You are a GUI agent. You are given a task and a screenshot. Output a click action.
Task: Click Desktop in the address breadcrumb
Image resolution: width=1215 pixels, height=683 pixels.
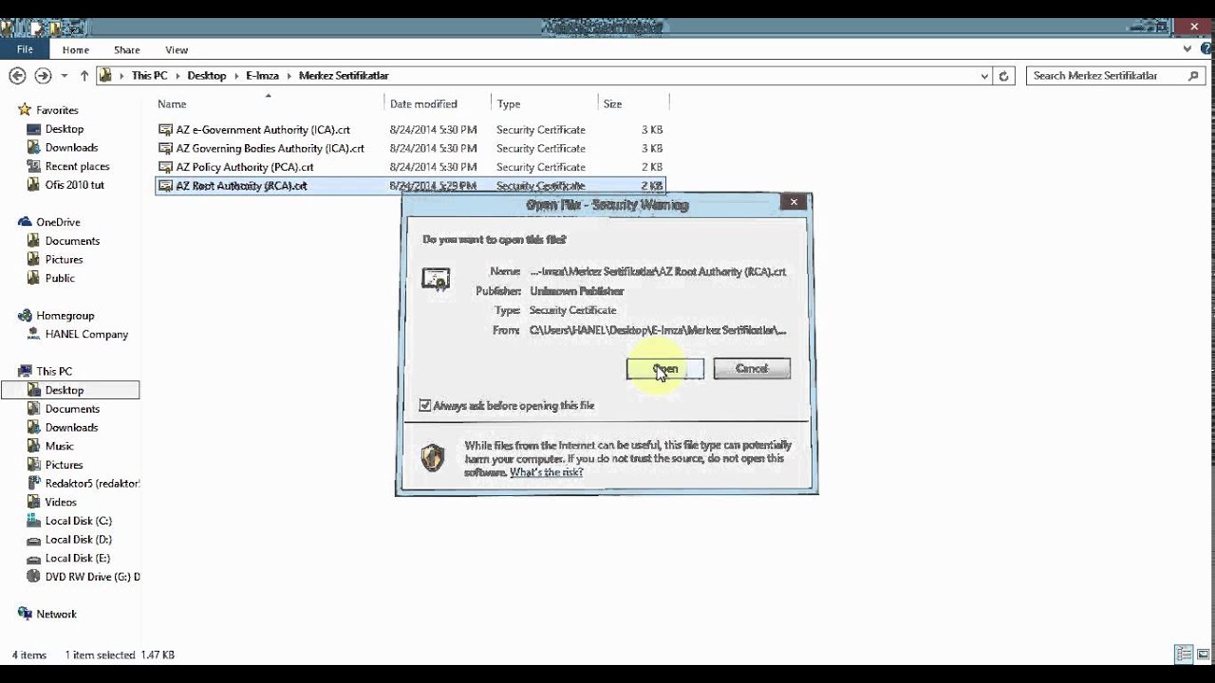click(x=207, y=76)
